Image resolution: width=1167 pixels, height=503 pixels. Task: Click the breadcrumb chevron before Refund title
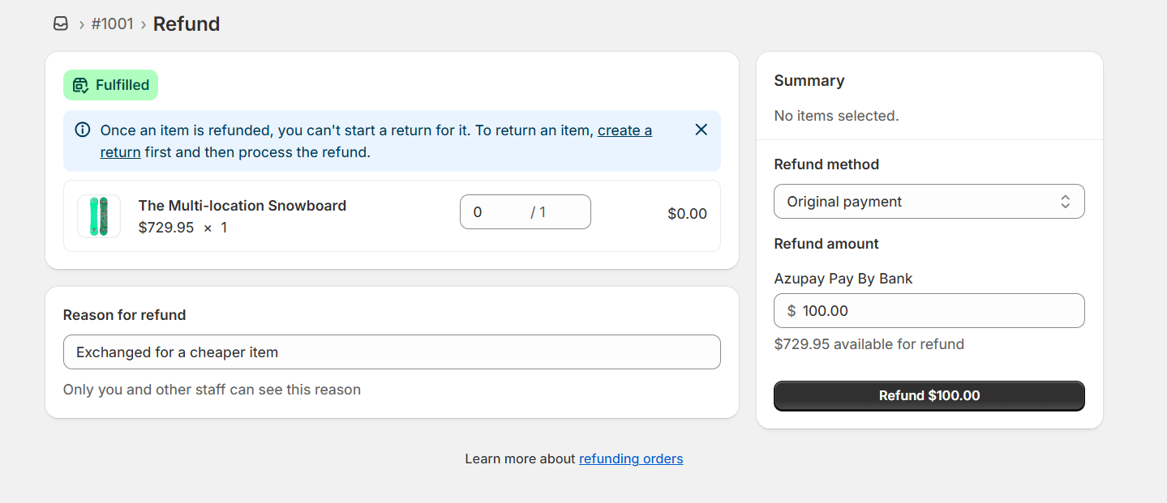[x=144, y=24]
